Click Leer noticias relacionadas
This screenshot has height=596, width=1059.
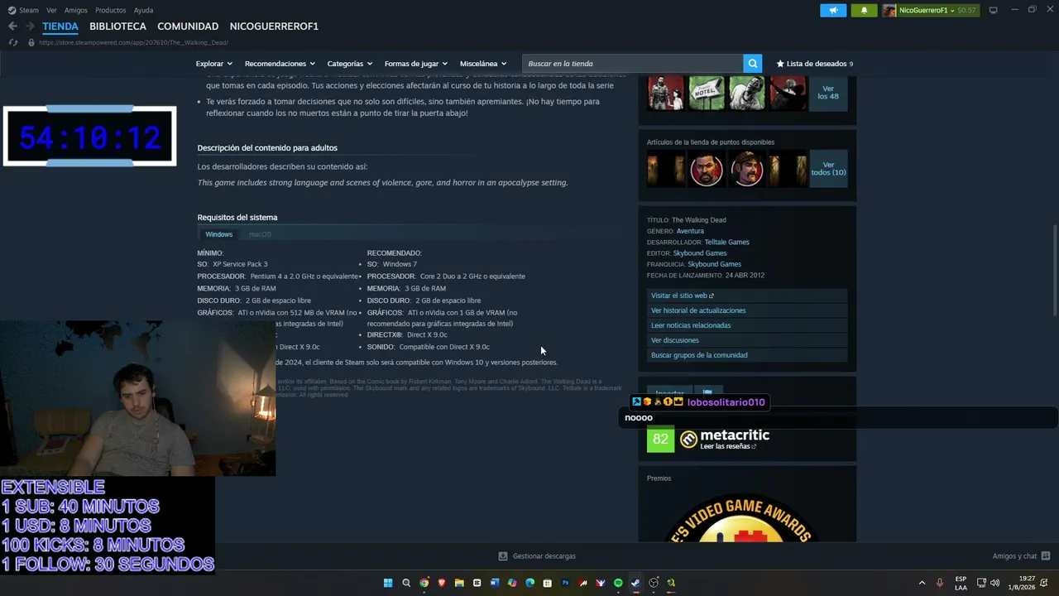coord(747,325)
